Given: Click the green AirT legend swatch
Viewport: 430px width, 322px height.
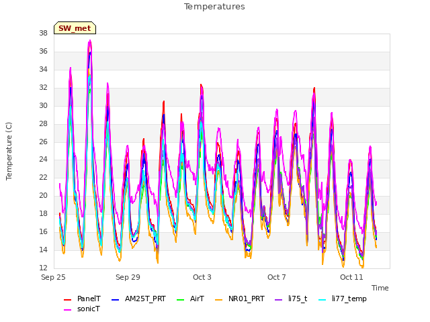Looking at the screenshot, I should click(x=181, y=300).
